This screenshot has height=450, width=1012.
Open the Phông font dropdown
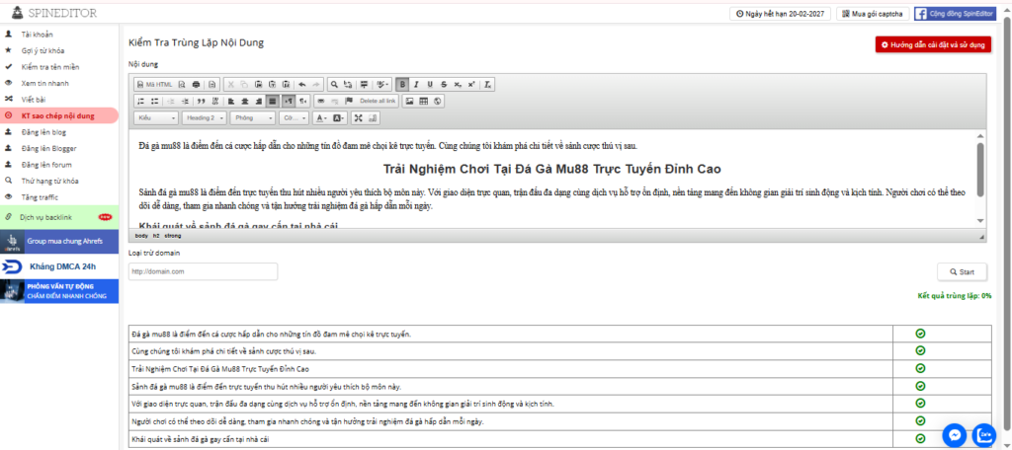tap(252, 118)
